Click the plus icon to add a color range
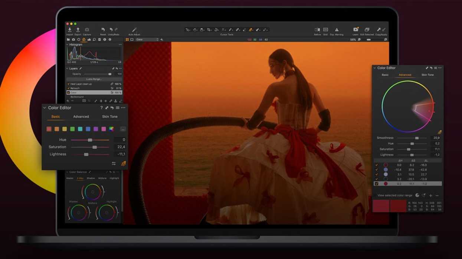462x259 pixels. (430, 195)
